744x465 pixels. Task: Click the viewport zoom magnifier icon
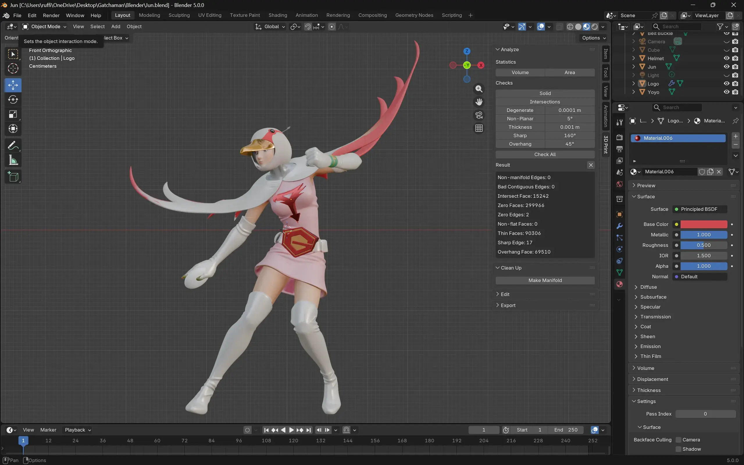click(479, 89)
